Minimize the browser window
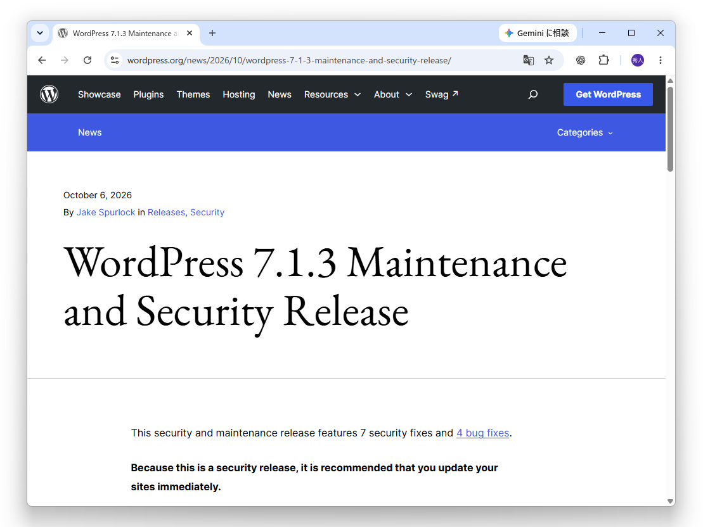Image resolution: width=703 pixels, height=527 pixels. click(x=602, y=33)
